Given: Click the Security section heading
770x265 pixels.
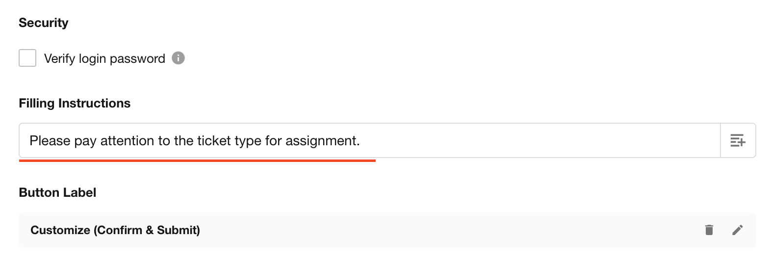Looking at the screenshot, I should coord(44,23).
